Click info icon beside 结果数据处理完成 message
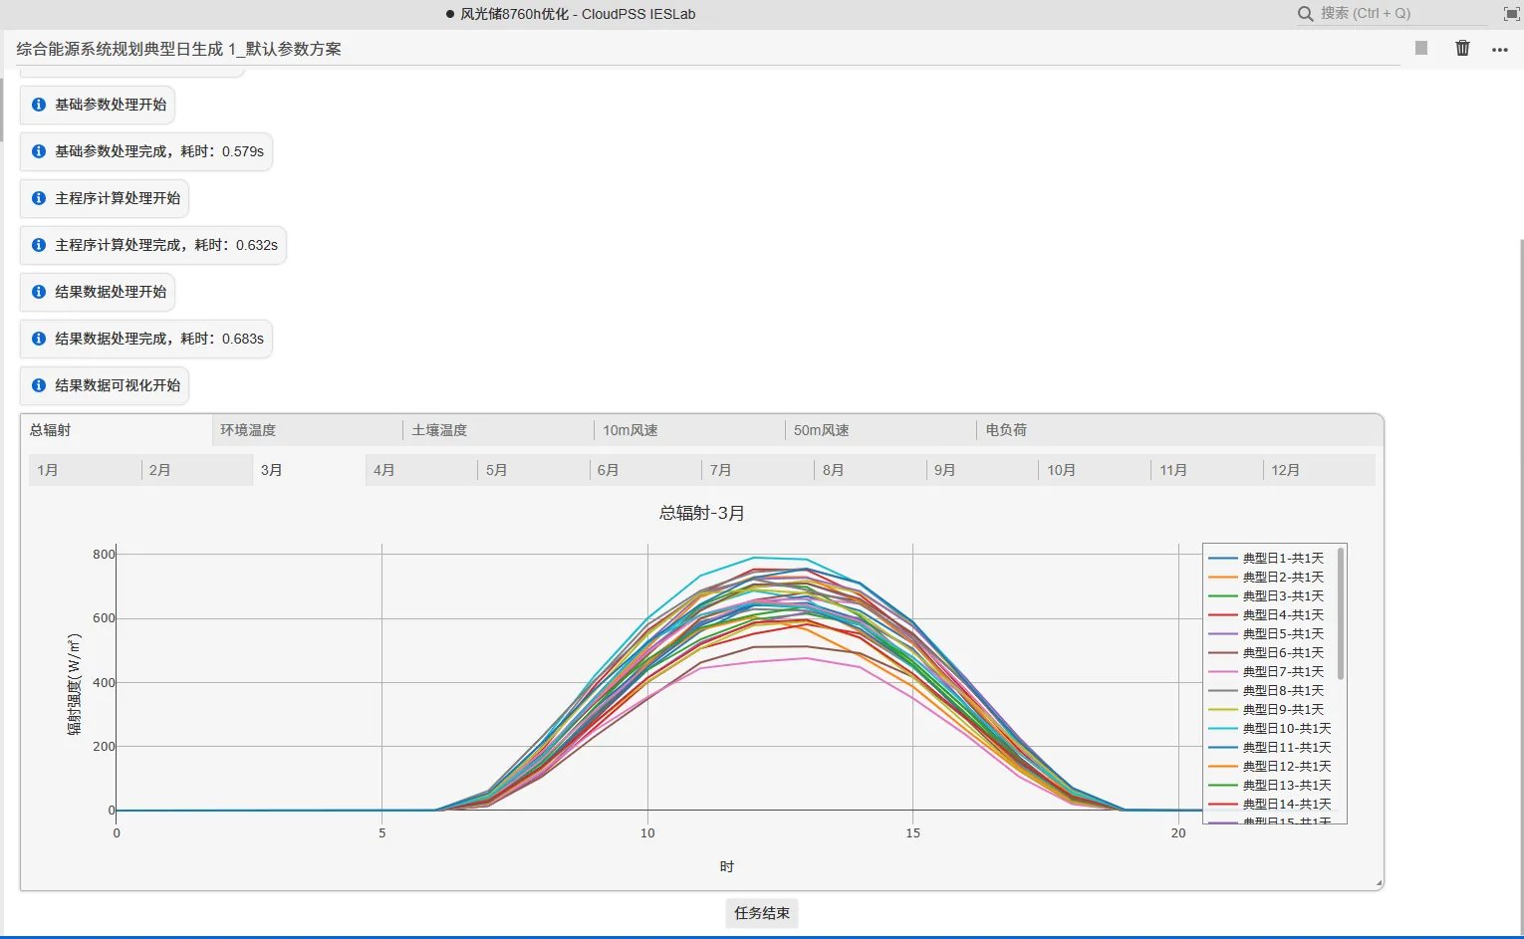 pyautogui.click(x=39, y=339)
